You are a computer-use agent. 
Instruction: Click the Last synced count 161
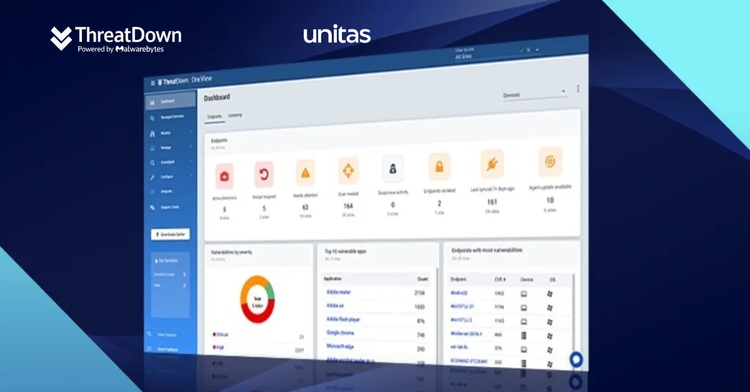point(492,202)
